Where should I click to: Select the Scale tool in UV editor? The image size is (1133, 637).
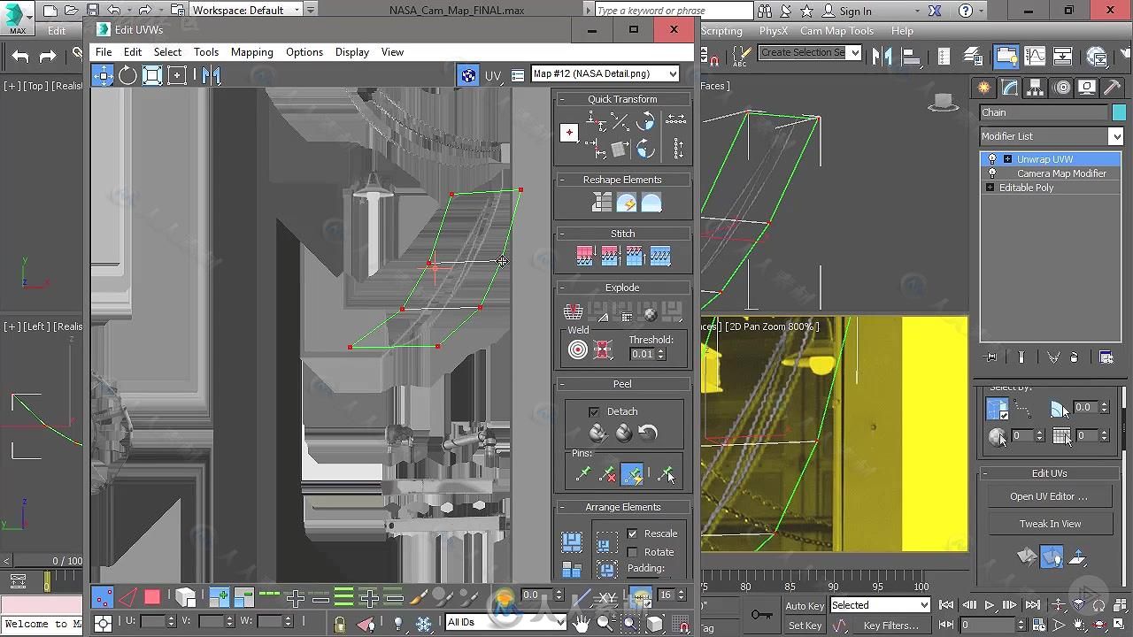[x=152, y=75]
